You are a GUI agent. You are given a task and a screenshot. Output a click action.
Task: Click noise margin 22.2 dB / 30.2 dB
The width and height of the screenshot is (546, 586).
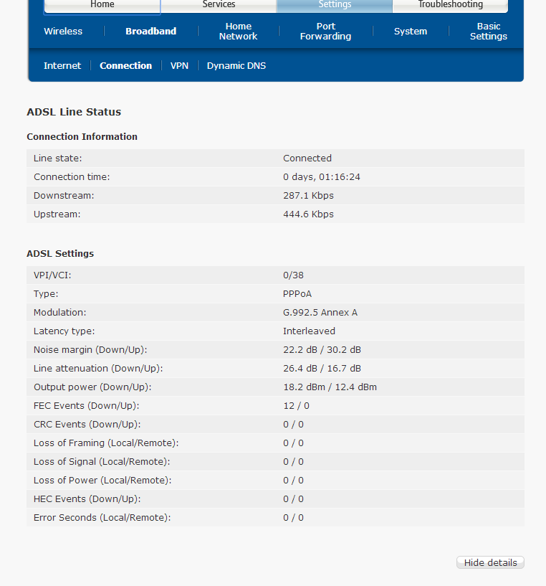pyautogui.click(x=322, y=350)
